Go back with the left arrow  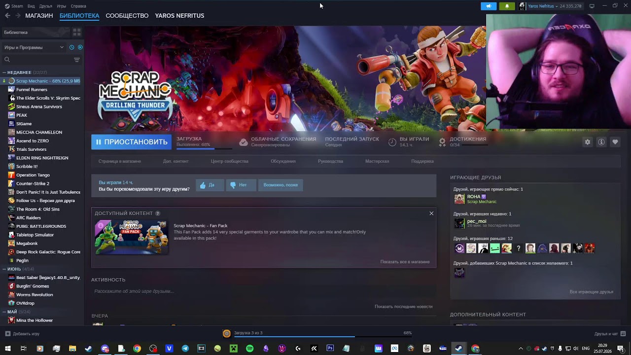pos(7,16)
